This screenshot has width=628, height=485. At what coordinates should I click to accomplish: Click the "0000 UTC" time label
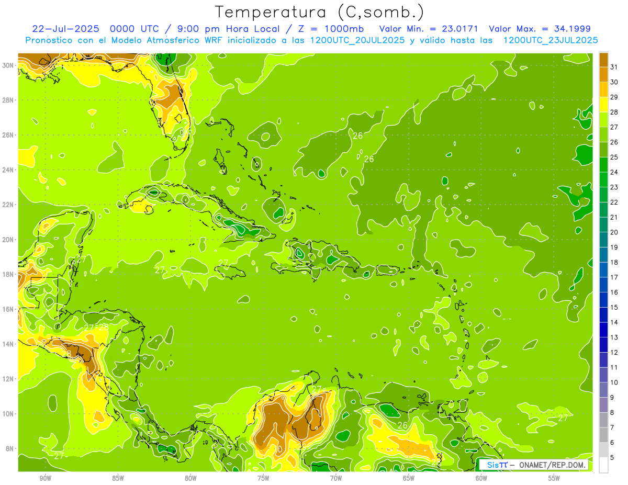(134, 29)
